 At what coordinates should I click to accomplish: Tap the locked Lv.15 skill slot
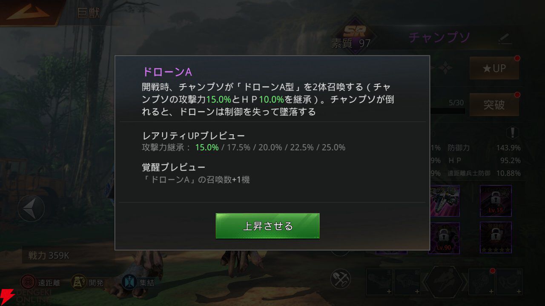[496, 201]
